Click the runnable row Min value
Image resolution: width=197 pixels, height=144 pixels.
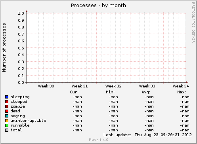pos(113,125)
